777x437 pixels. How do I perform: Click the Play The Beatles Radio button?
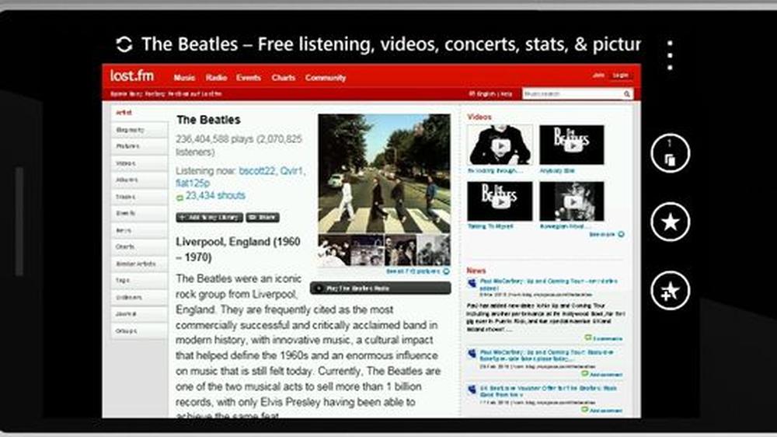point(380,288)
